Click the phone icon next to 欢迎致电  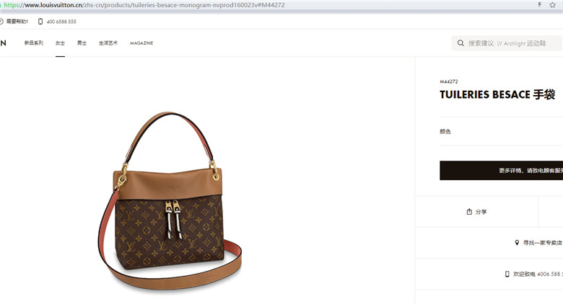[507, 274]
